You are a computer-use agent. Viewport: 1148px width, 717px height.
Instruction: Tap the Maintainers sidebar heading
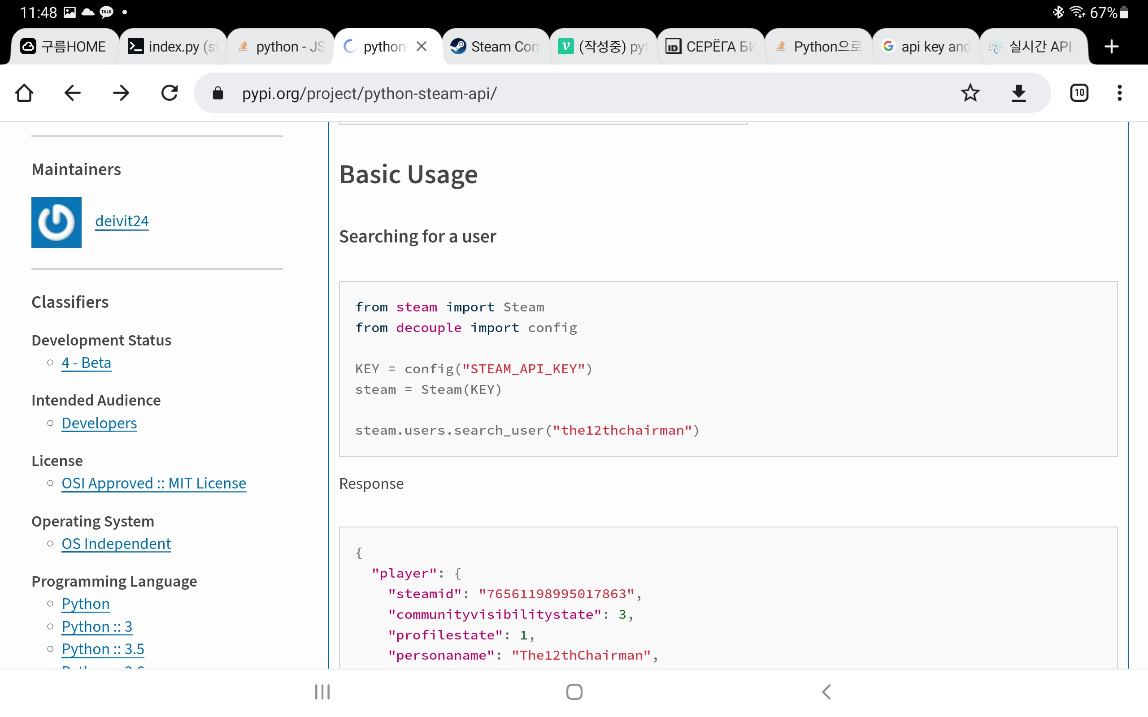click(x=76, y=169)
